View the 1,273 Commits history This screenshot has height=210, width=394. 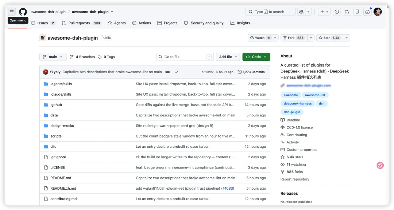[x=251, y=72]
